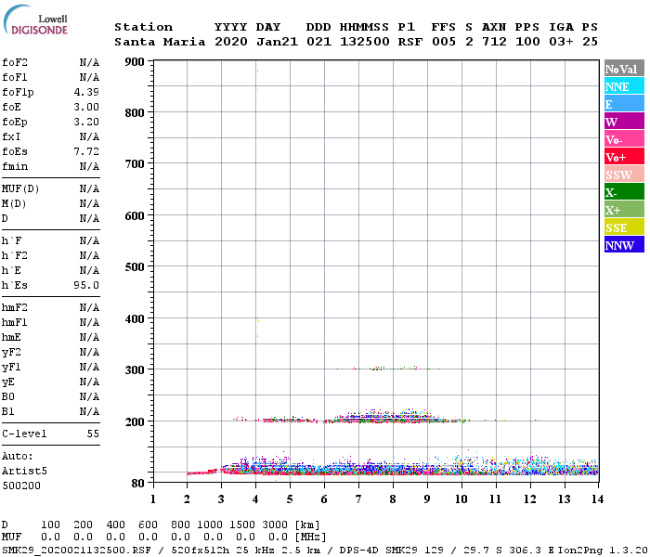650x557 pixels.
Task: Click the hmF2 parameter label
Action: [x=15, y=307]
